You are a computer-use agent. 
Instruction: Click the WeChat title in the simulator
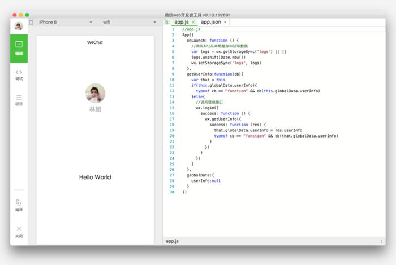click(95, 42)
